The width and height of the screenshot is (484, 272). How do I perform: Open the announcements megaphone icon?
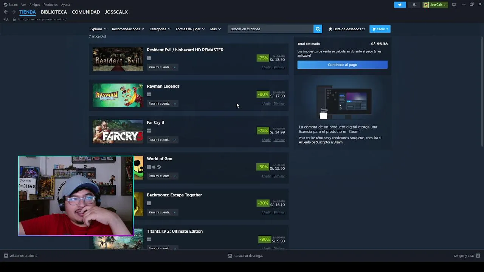pos(400,5)
